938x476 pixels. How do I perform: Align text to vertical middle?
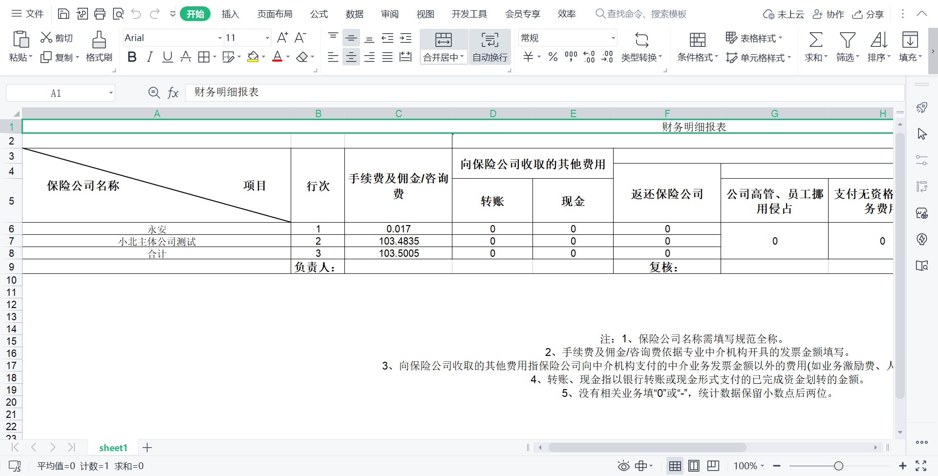[351, 38]
